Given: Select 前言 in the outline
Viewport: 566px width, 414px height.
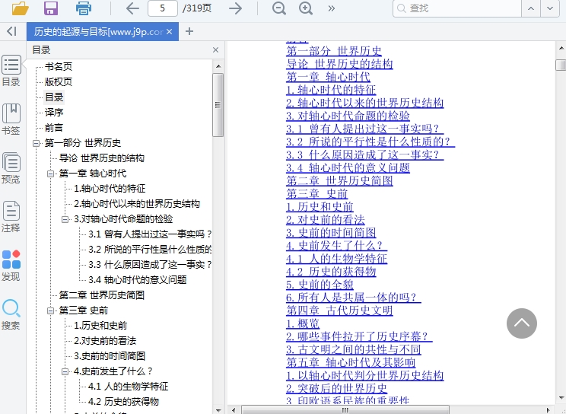Looking at the screenshot, I should (x=54, y=128).
